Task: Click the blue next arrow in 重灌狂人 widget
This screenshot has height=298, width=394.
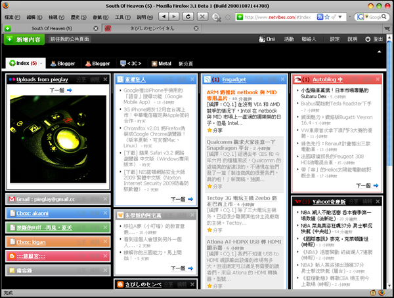Action: pyautogui.click(x=190, y=199)
